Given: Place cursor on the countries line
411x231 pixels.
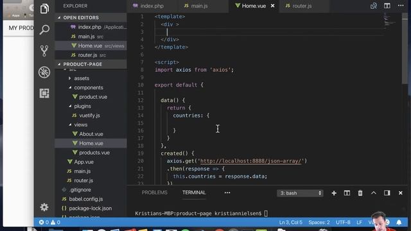Looking at the screenshot, I should (191, 116).
